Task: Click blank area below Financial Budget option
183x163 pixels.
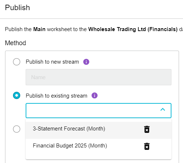Action: click(99, 156)
